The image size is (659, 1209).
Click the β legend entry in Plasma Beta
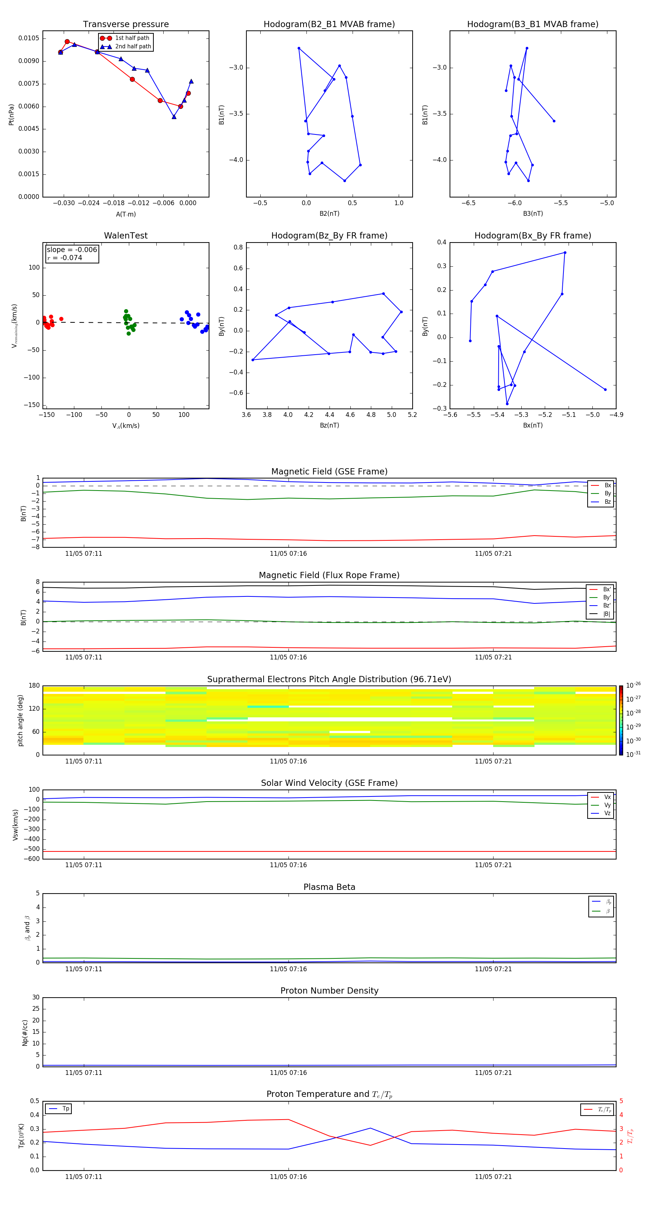tap(601, 911)
